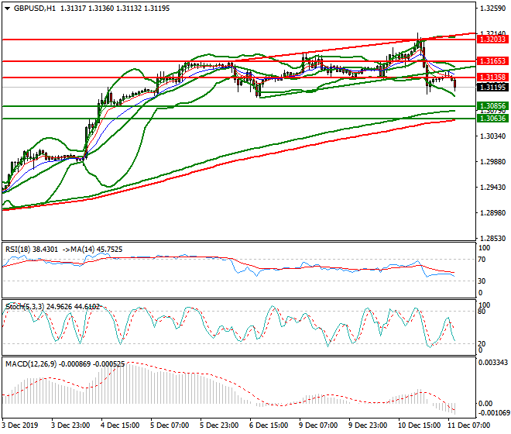Click the 1.30340 price scale value
This screenshot has width=511, height=434.
[493, 136]
